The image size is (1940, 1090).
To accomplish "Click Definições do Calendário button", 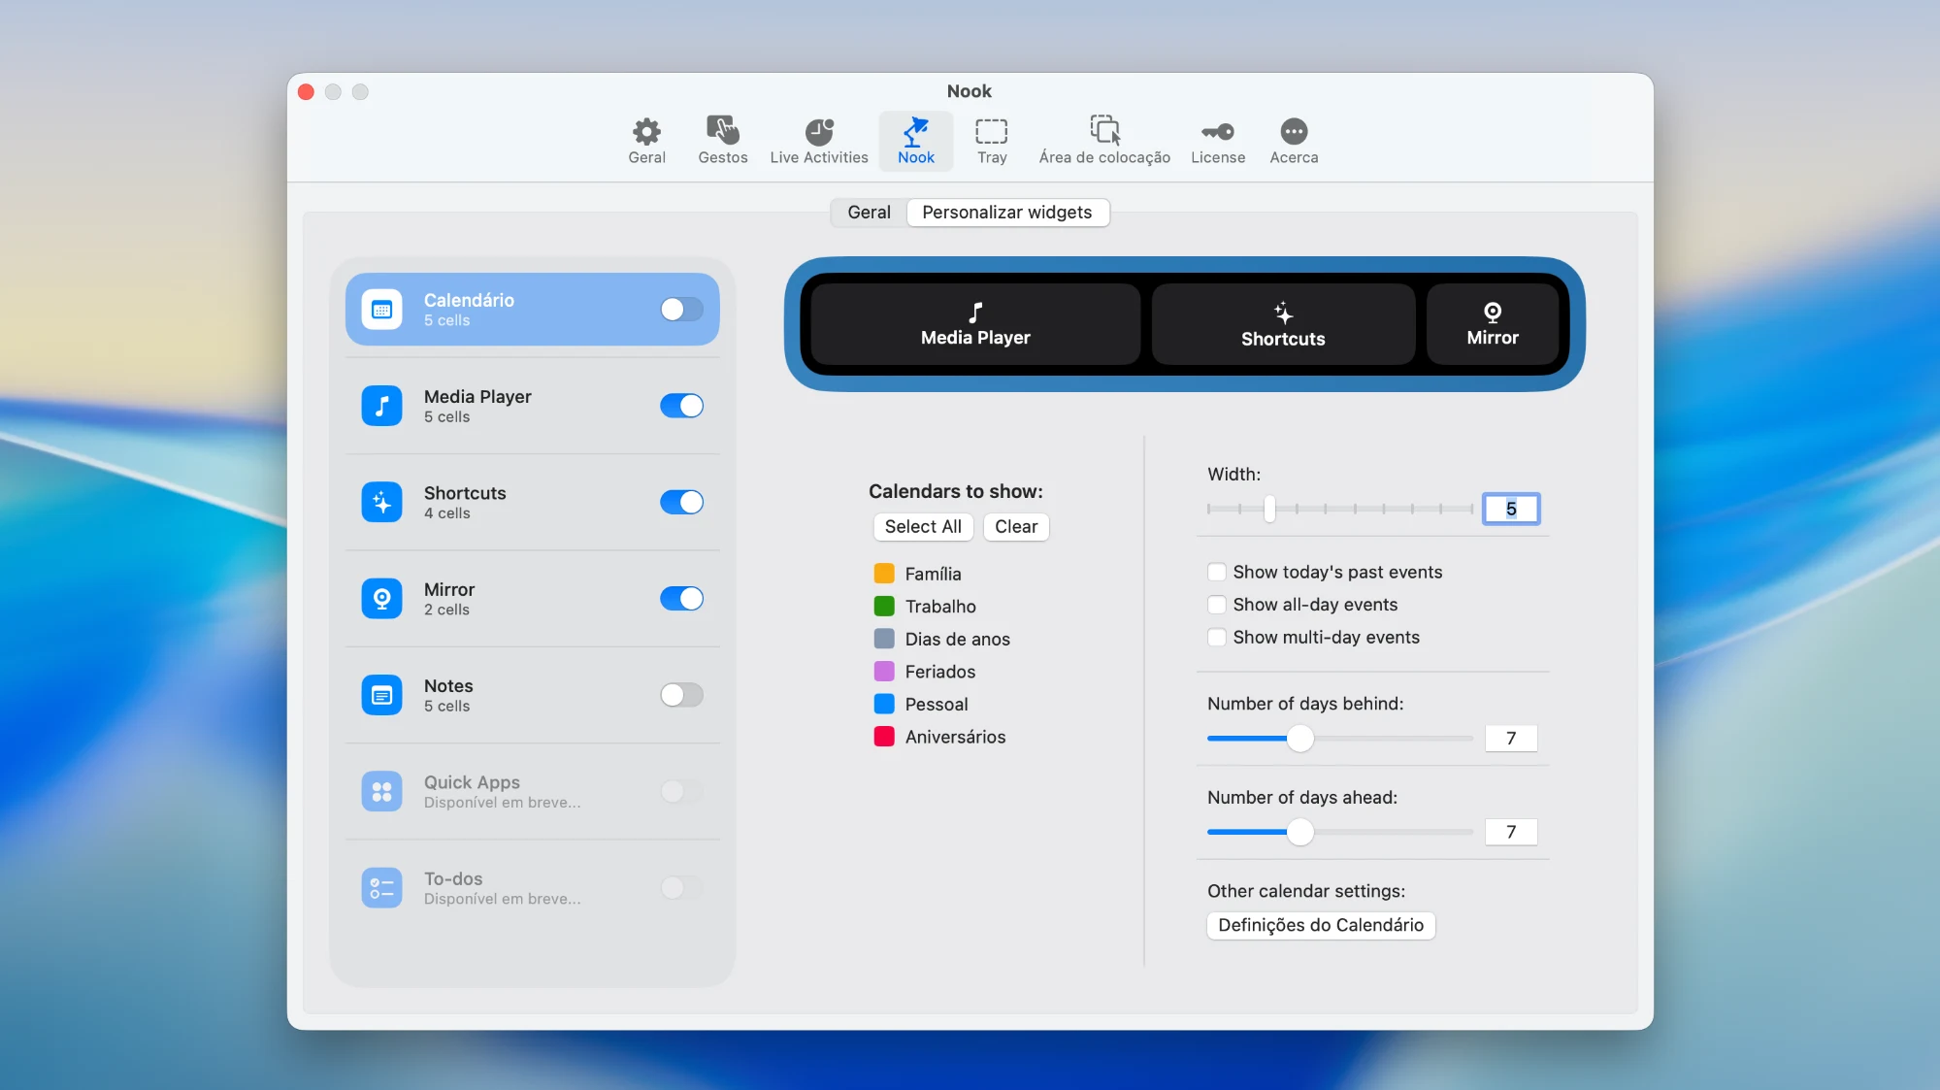I will pos(1320,925).
